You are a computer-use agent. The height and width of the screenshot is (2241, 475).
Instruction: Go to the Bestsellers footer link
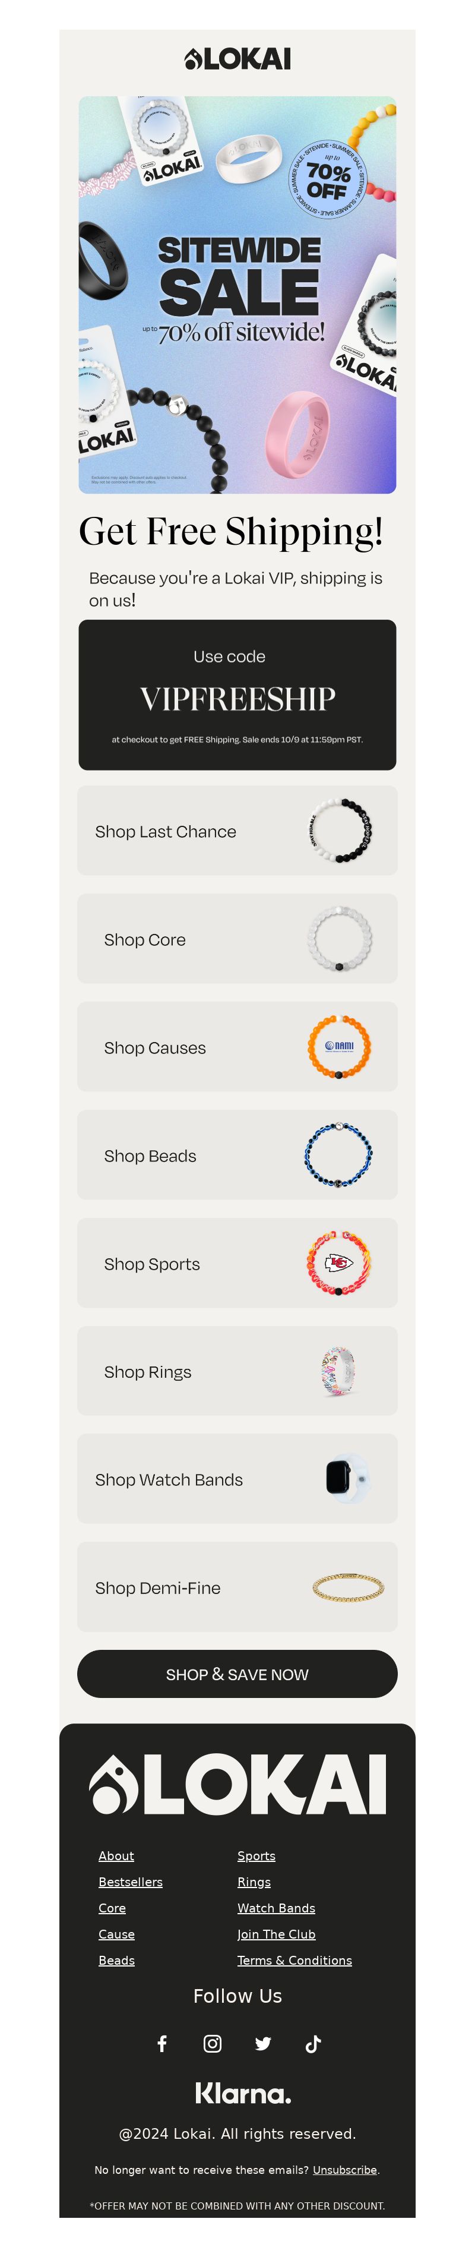tap(131, 1882)
